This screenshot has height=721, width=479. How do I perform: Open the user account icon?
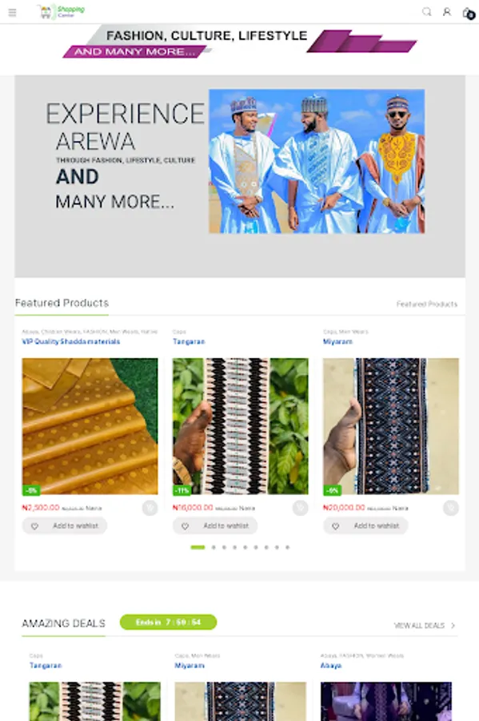click(447, 12)
